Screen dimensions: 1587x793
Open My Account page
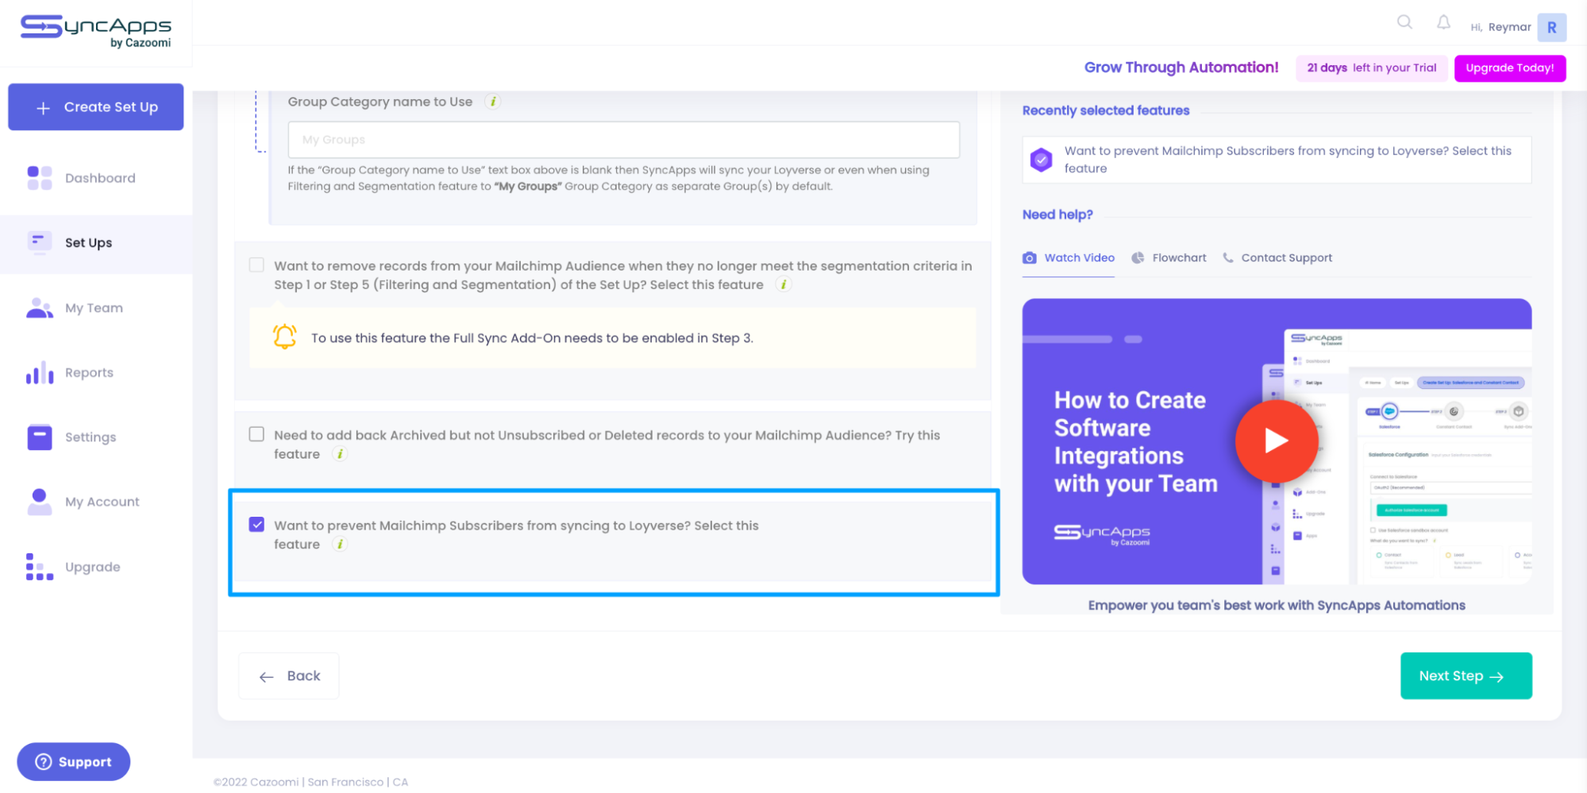(x=96, y=502)
